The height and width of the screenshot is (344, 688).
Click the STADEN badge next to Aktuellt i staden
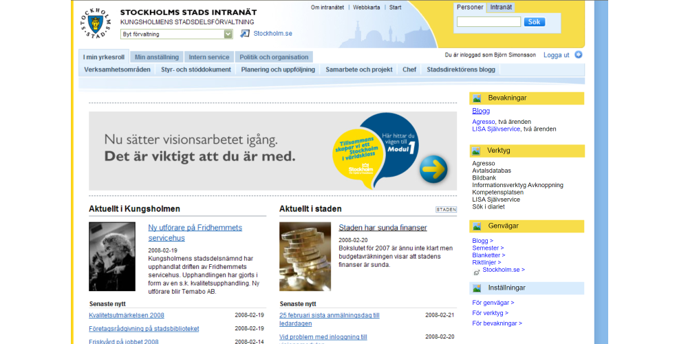pos(446,210)
